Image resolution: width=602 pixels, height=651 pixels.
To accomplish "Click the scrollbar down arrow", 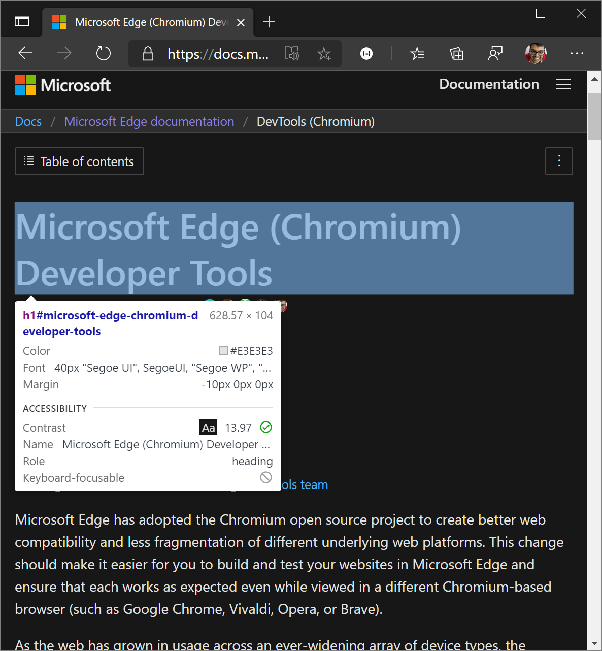I will (594, 644).
